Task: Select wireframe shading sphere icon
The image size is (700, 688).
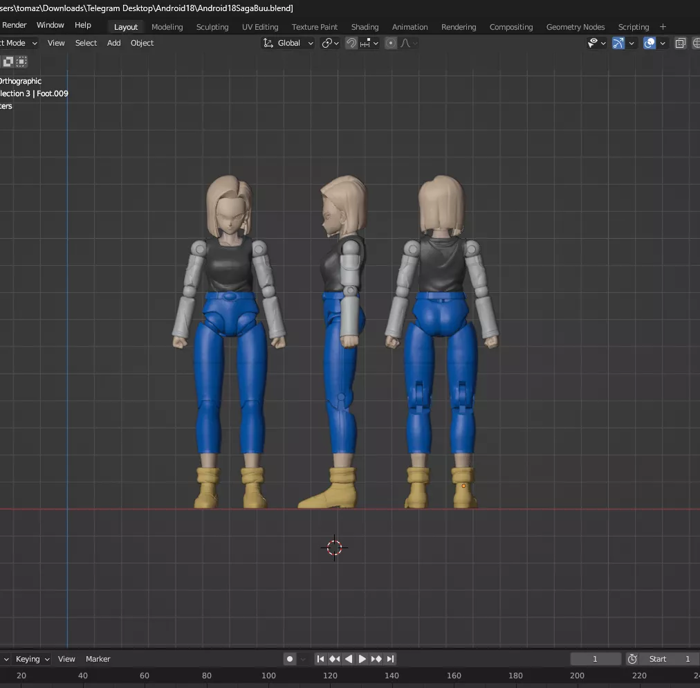Action: tap(696, 43)
